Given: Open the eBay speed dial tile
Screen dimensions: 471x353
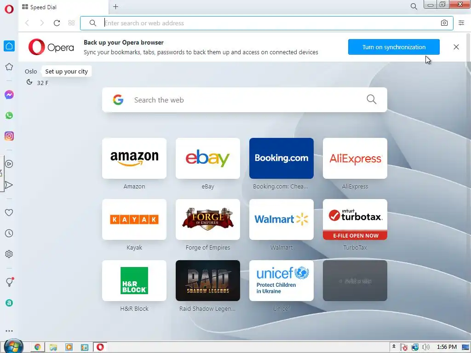Looking at the screenshot, I should pyautogui.click(x=208, y=158).
